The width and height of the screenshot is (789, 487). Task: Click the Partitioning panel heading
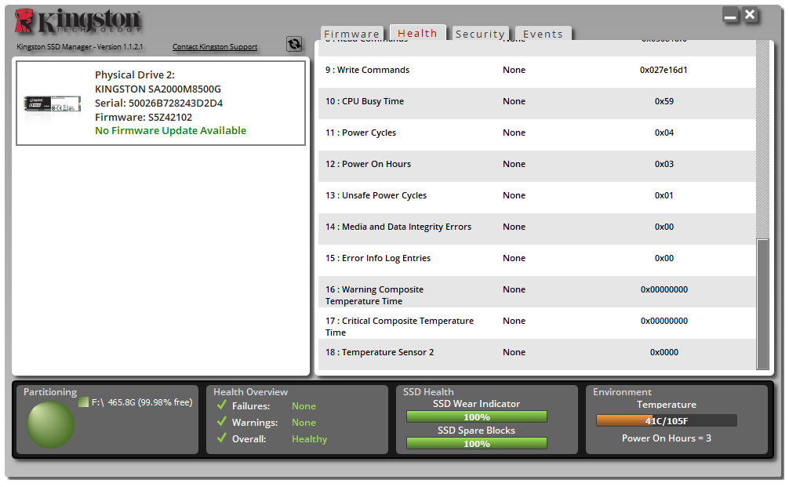tap(50, 392)
